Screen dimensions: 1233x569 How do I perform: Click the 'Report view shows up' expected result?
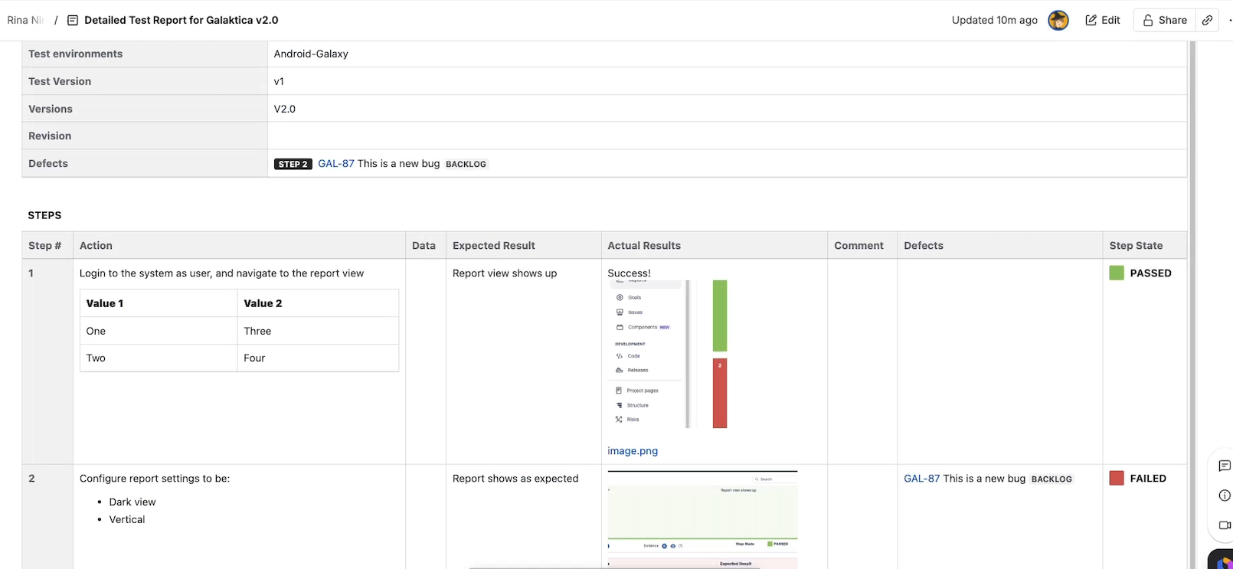coord(505,273)
